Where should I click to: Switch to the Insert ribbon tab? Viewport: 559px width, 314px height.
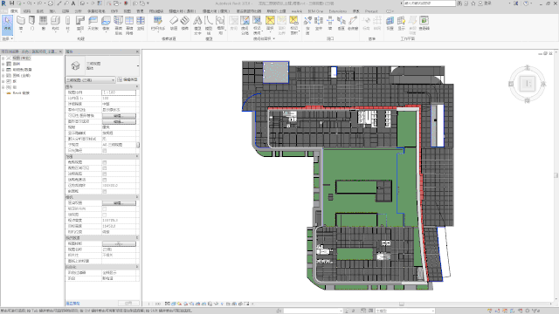click(52, 11)
